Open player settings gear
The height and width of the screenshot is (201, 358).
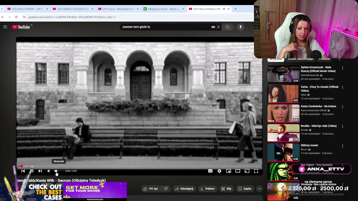[x=219, y=171]
